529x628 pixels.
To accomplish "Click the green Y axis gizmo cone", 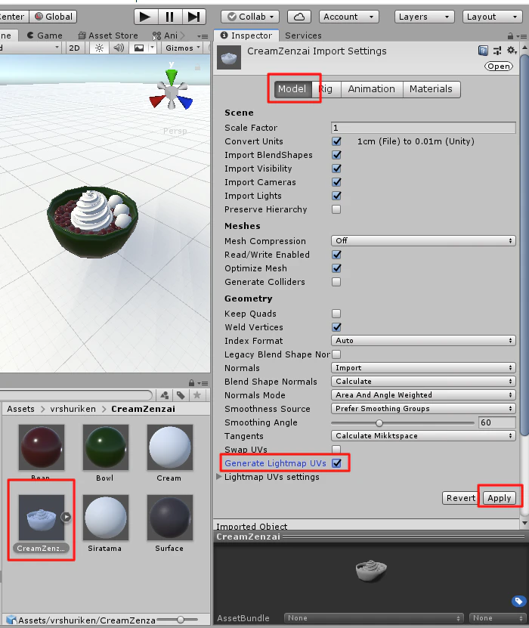I will click(172, 76).
